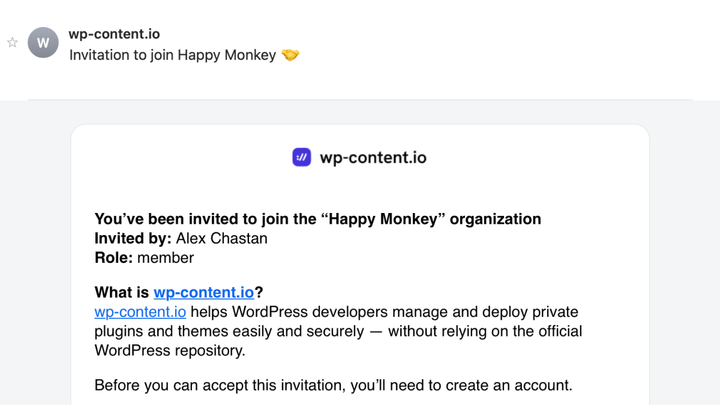
Task: Click the handshake emoji in subject
Action: click(x=290, y=55)
